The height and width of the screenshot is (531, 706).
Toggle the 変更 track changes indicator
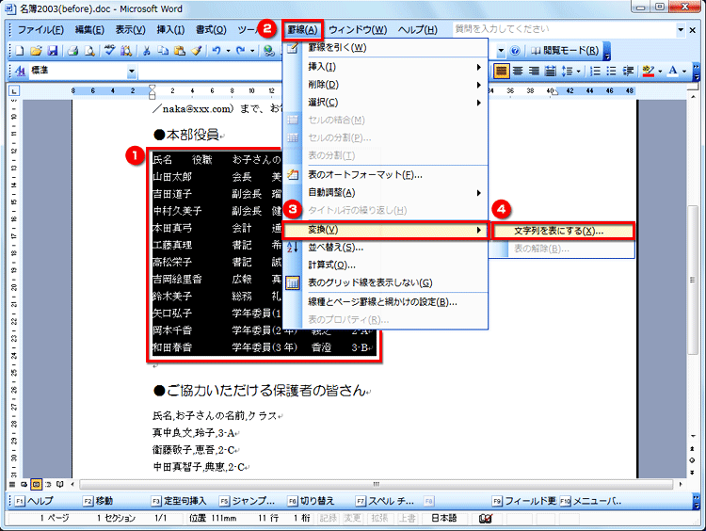tap(353, 519)
